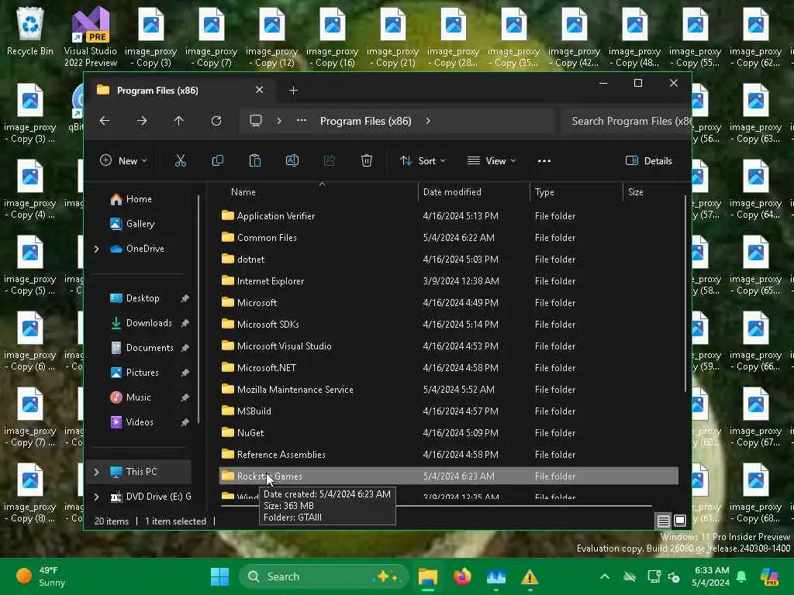This screenshot has width=794, height=595.
Task: Select image_proxy - Copy (16) desktop file
Action: click(x=332, y=36)
